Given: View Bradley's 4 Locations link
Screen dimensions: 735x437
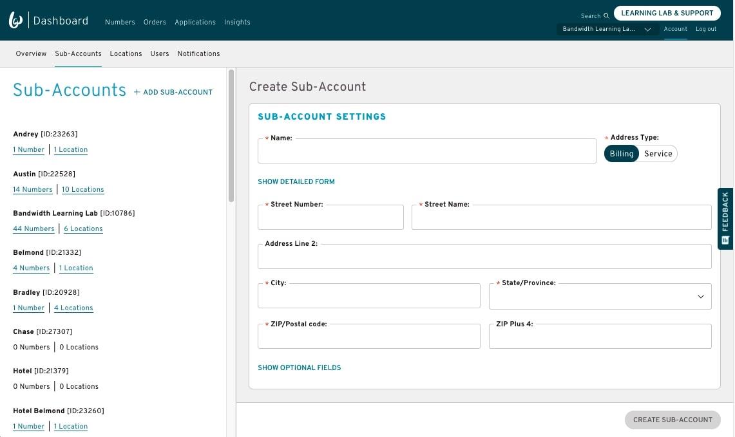Looking at the screenshot, I should click(x=73, y=308).
